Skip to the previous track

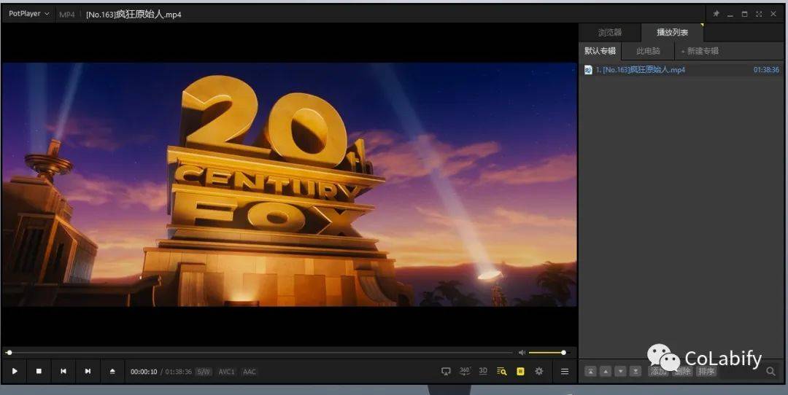(63, 372)
